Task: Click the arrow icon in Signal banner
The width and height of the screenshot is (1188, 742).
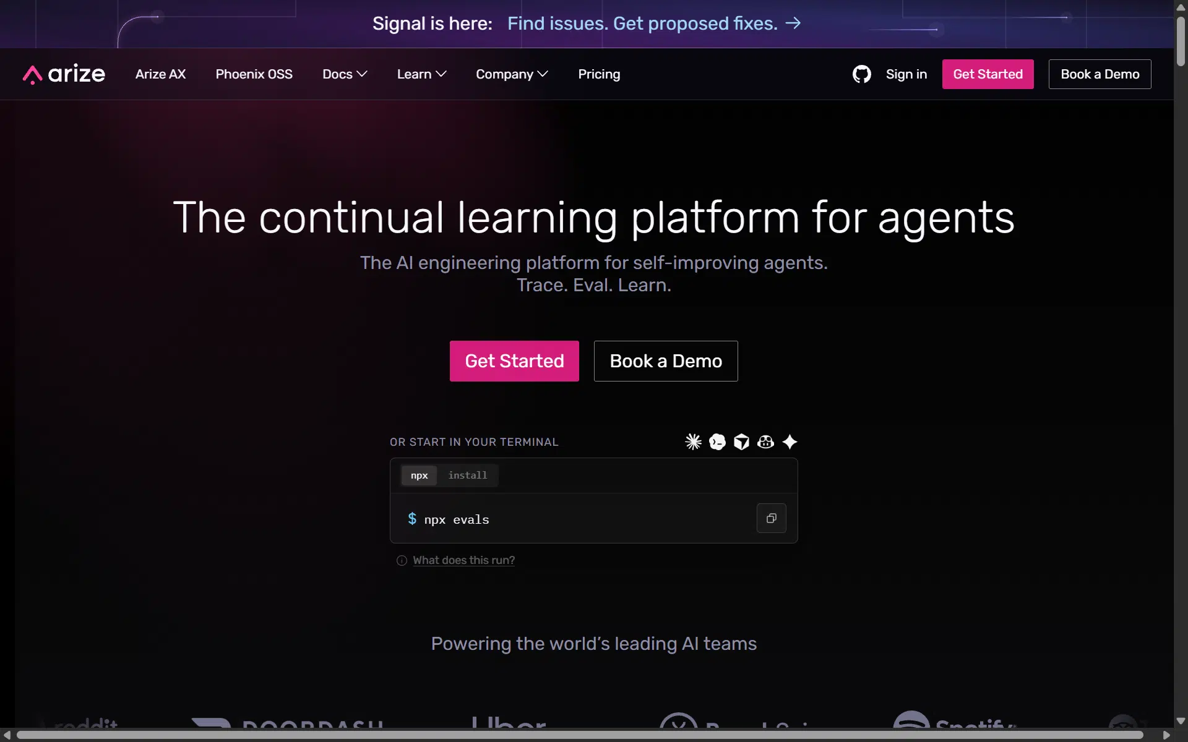Action: click(793, 23)
